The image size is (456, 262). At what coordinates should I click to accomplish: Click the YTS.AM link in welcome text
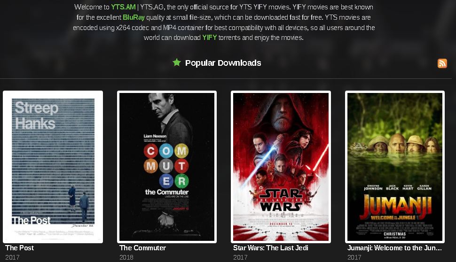point(123,7)
